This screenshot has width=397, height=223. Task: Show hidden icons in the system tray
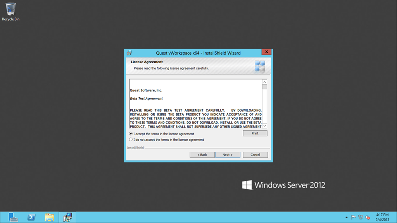point(346,218)
